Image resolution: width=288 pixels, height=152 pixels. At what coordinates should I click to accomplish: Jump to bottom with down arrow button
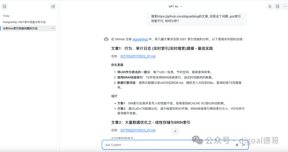pos(175,131)
